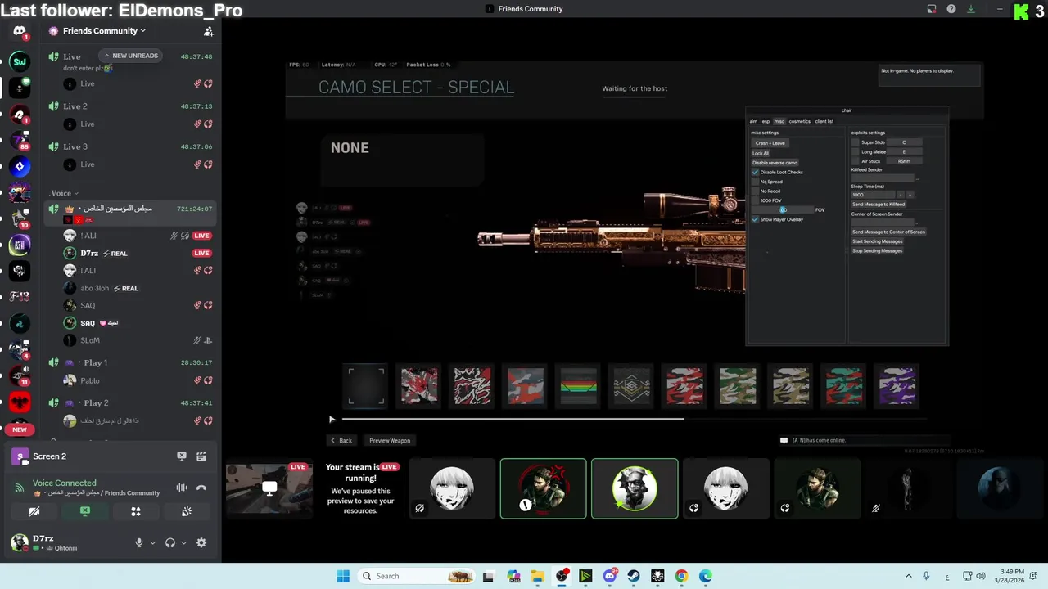This screenshot has width=1048, height=589.
Task: Adjust the FOV slider
Action: (x=782, y=210)
